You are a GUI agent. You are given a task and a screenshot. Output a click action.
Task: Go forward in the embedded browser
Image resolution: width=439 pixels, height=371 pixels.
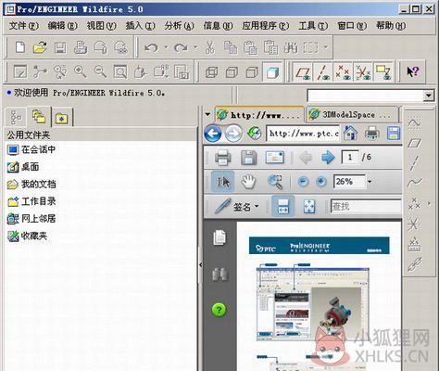(x=233, y=134)
